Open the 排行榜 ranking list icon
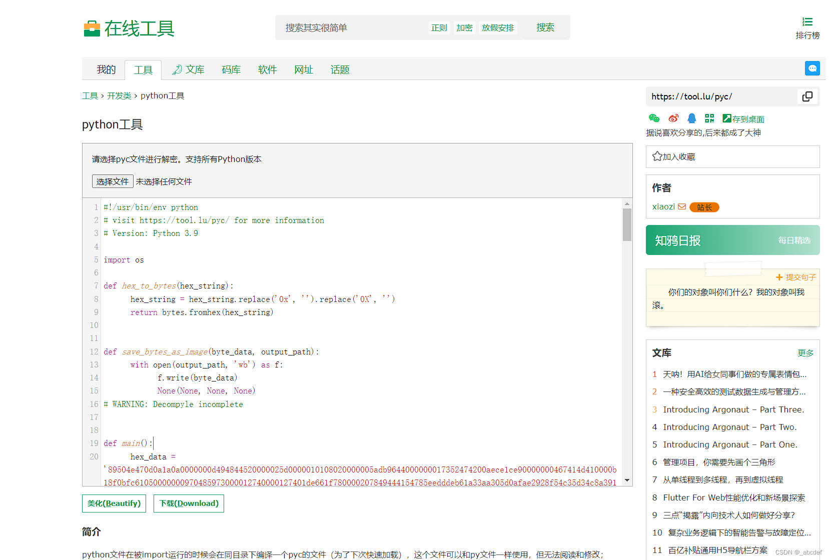Image resolution: width=830 pixels, height=560 pixels. tap(807, 22)
